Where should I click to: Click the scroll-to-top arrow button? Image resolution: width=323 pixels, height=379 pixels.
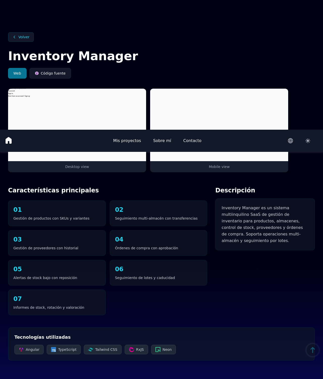point(313,350)
